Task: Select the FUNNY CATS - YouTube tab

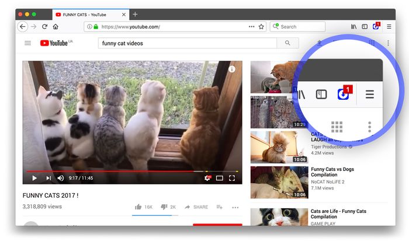Action: tap(91, 15)
